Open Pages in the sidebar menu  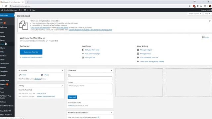[x=7, y=40]
